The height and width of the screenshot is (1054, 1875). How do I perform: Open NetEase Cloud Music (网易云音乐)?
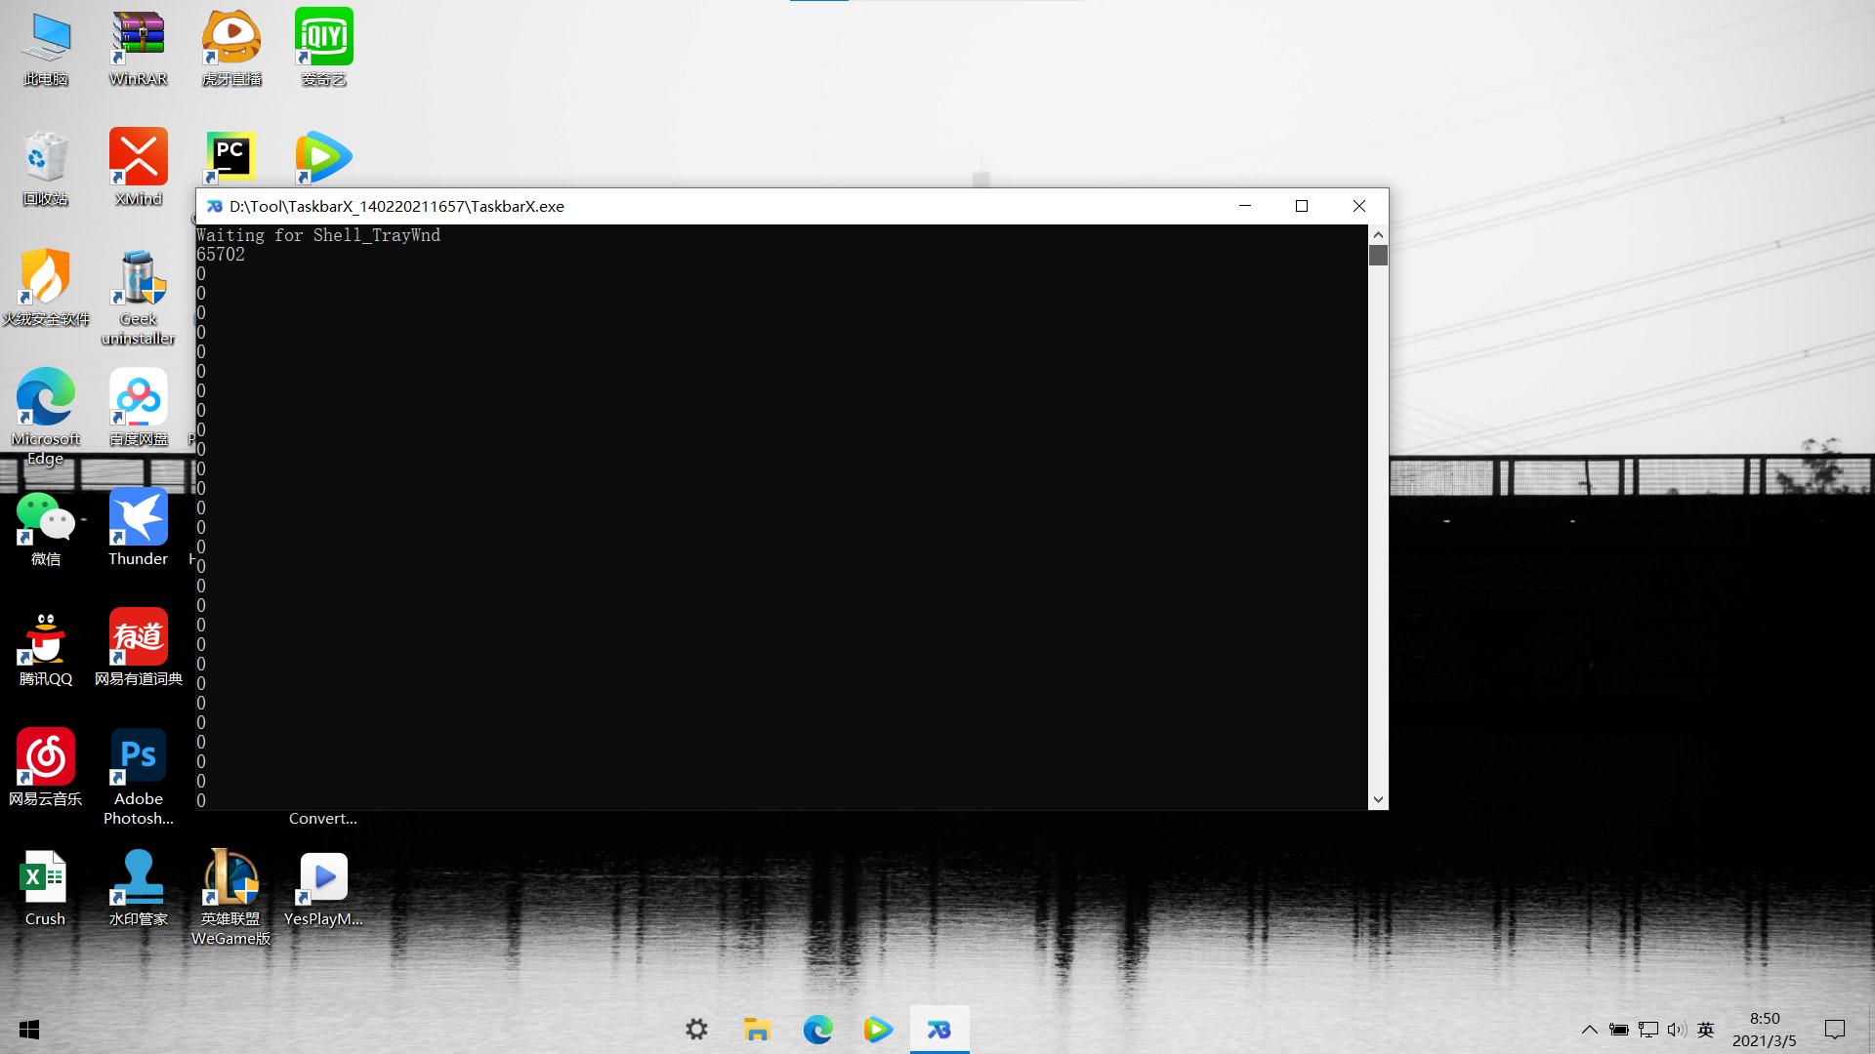(x=45, y=754)
